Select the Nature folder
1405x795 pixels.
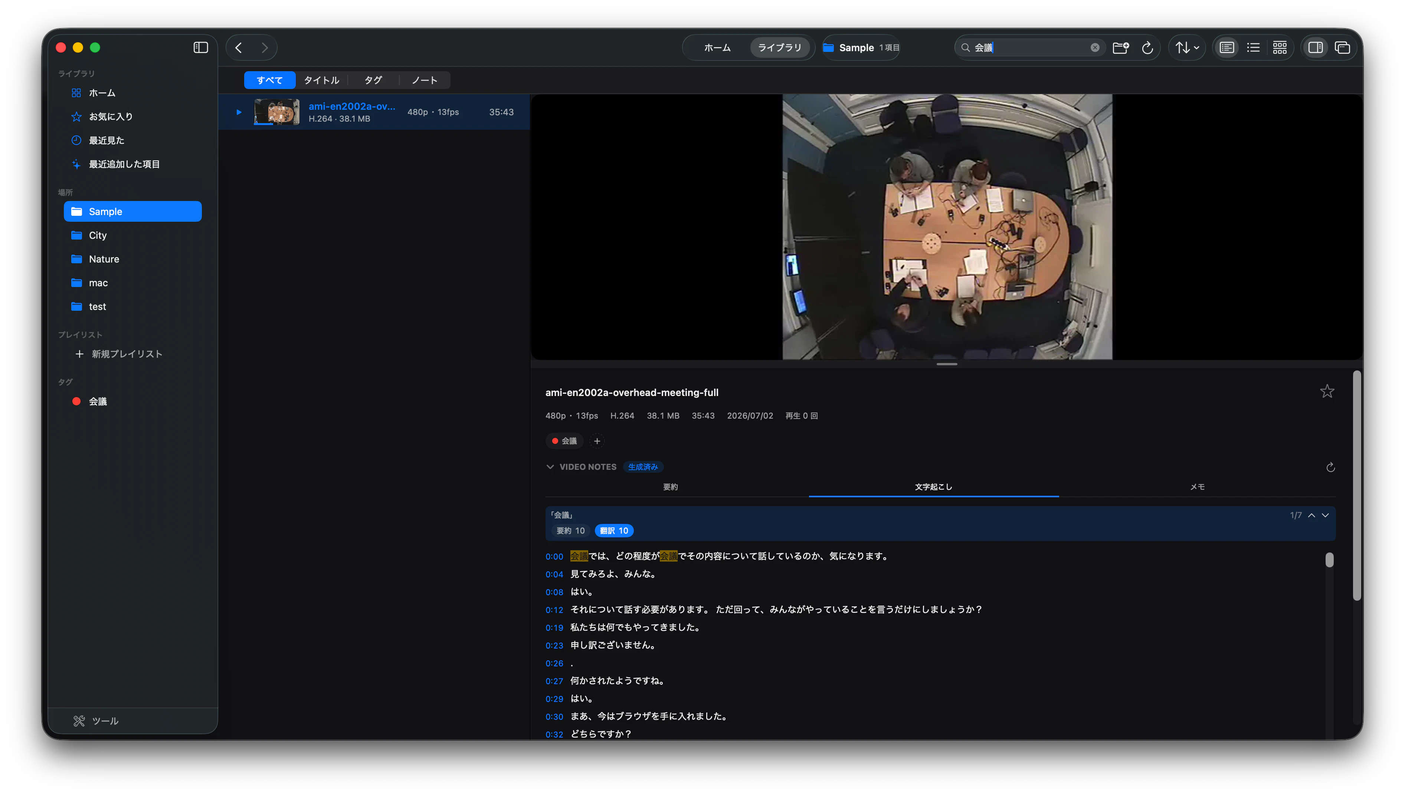(132, 259)
